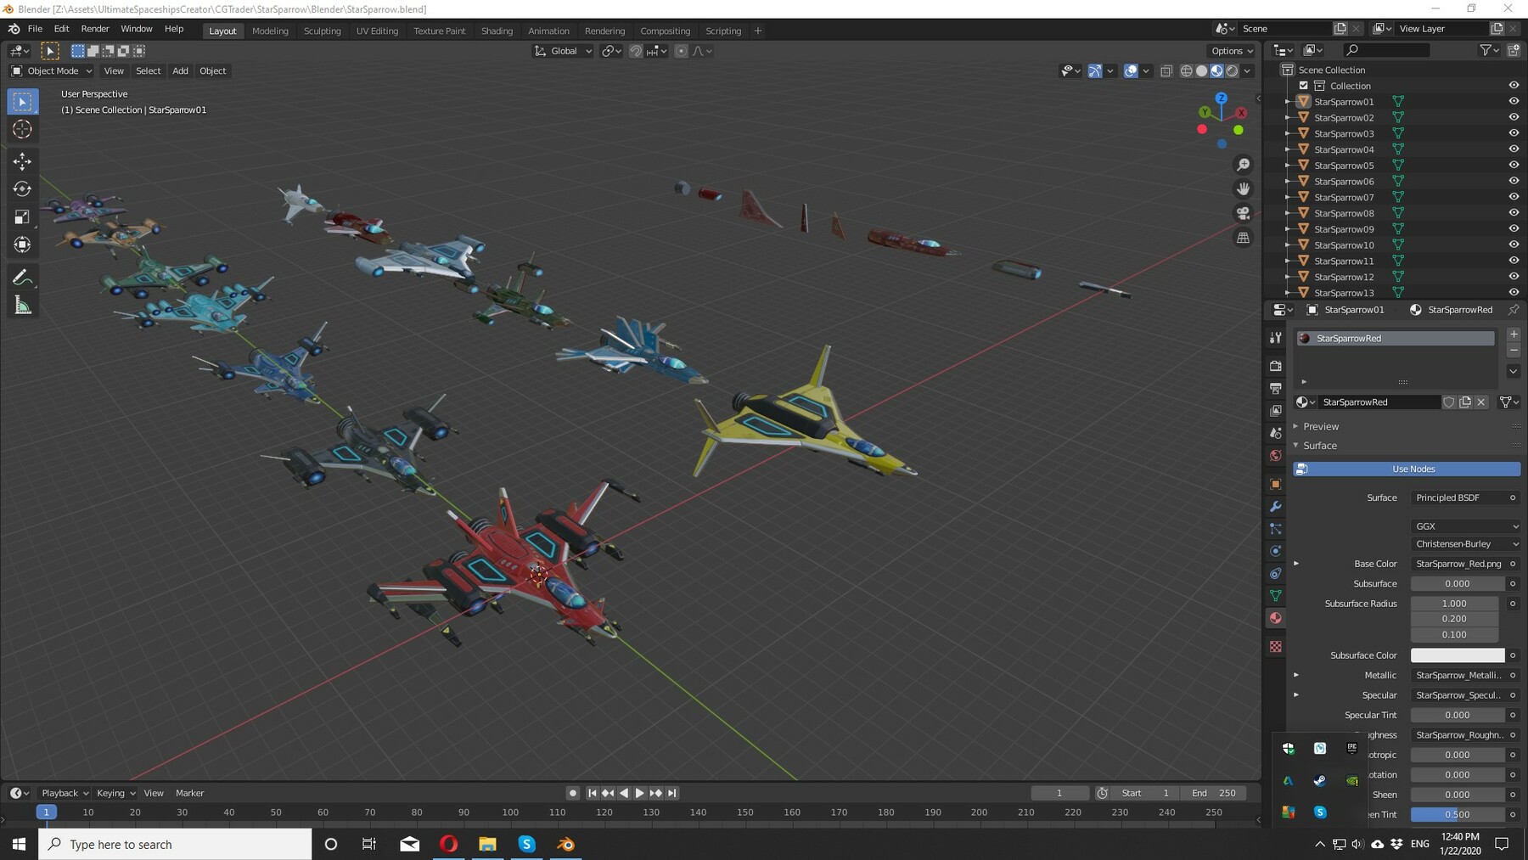Open the Render properties tab
The width and height of the screenshot is (1528, 860).
coord(1276,366)
